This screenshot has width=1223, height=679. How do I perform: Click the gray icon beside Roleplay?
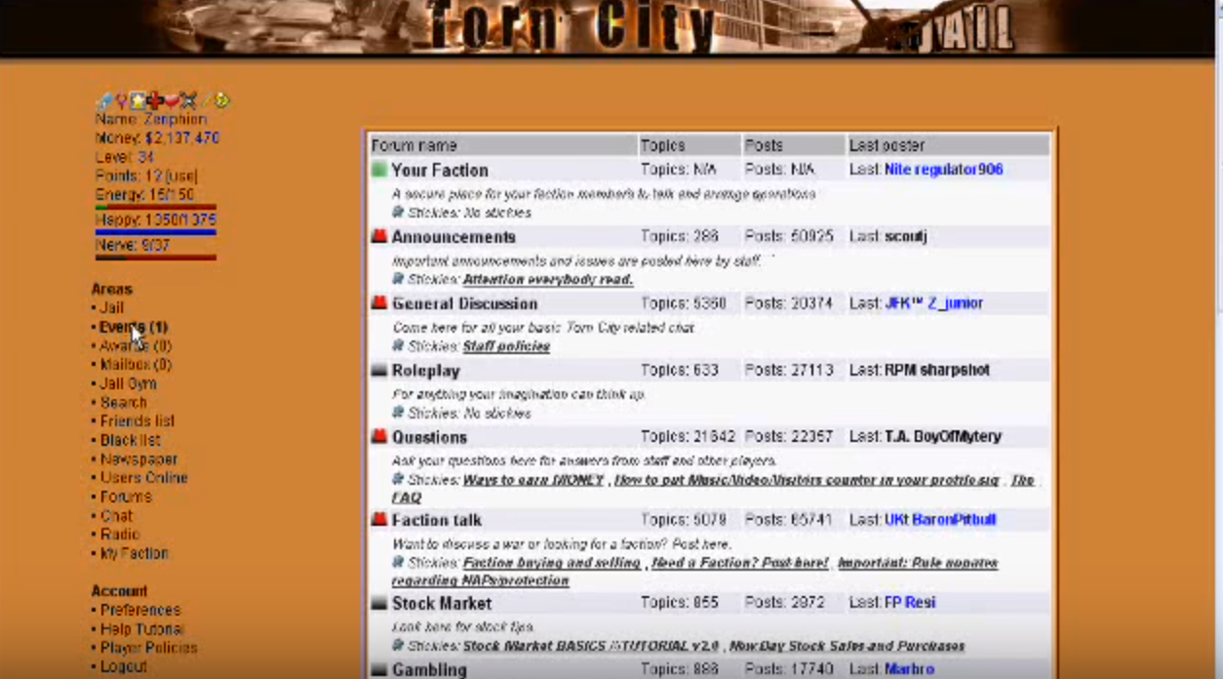(x=379, y=371)
